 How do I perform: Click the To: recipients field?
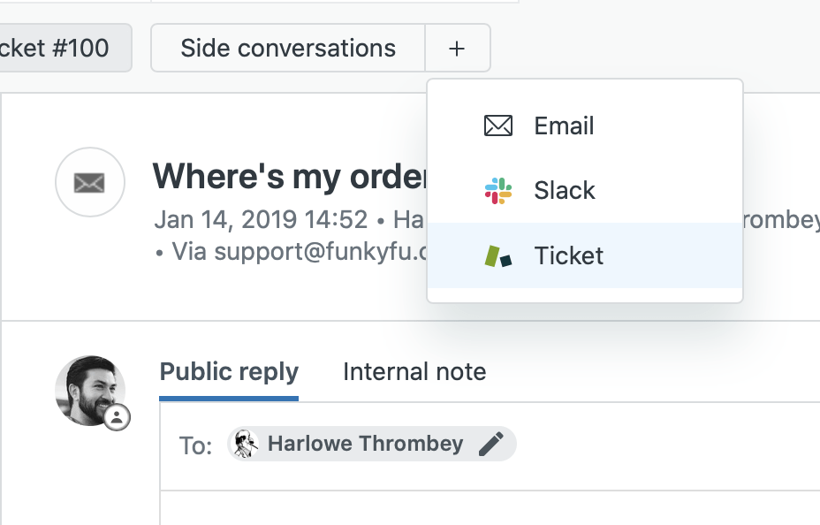pos(490,446)
